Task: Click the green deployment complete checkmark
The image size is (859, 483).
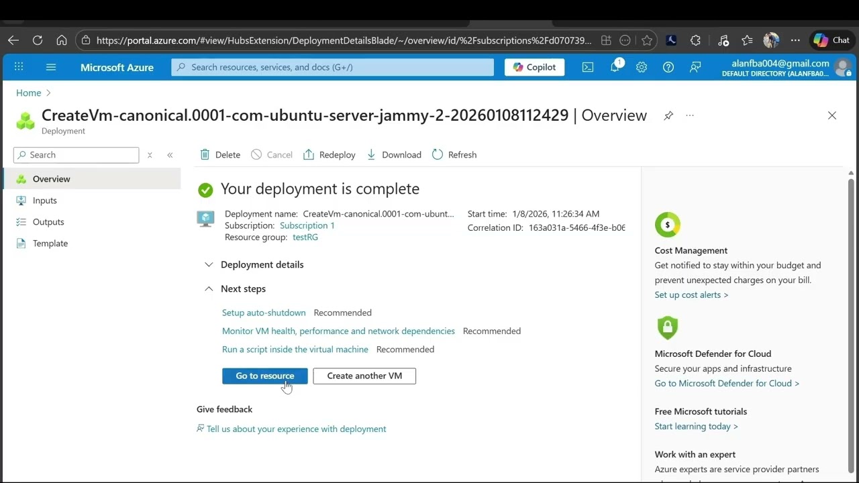Action: [205, 190]
